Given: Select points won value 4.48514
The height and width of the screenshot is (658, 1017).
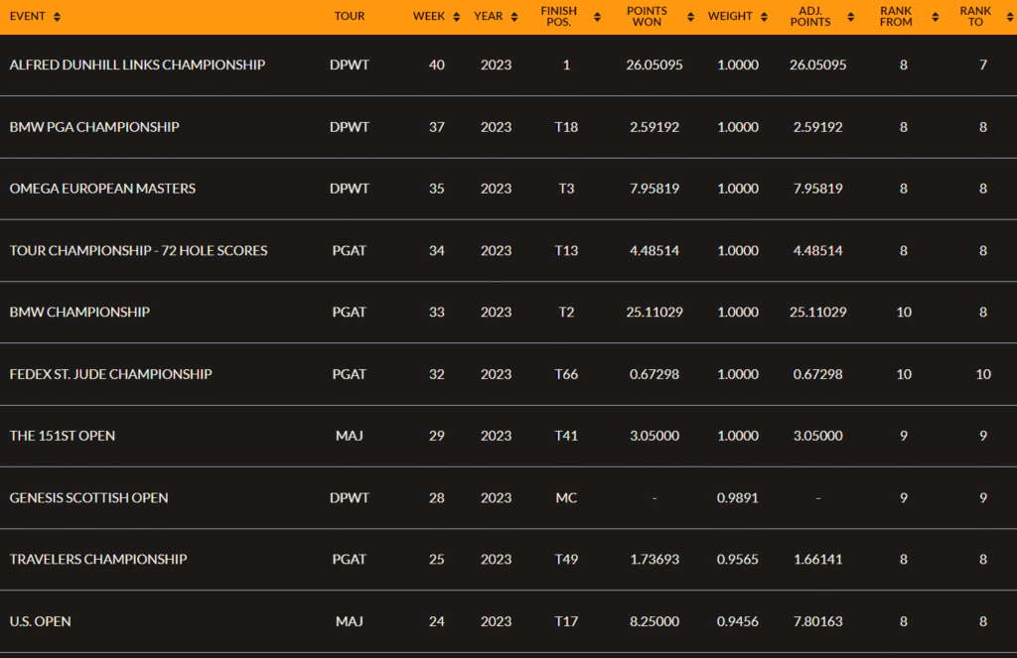Looking at the screenshot, I should coord(654,251).
